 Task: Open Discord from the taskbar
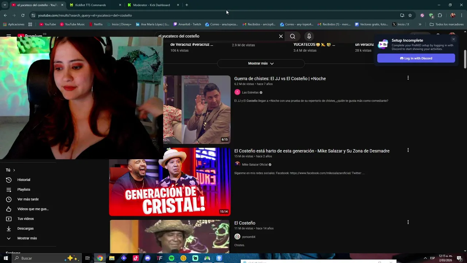coord(147,258)
